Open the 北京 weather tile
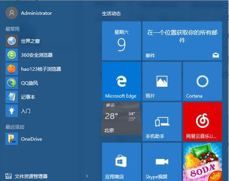This screenshot has height=181, width=229. click(x=122, y=118)
